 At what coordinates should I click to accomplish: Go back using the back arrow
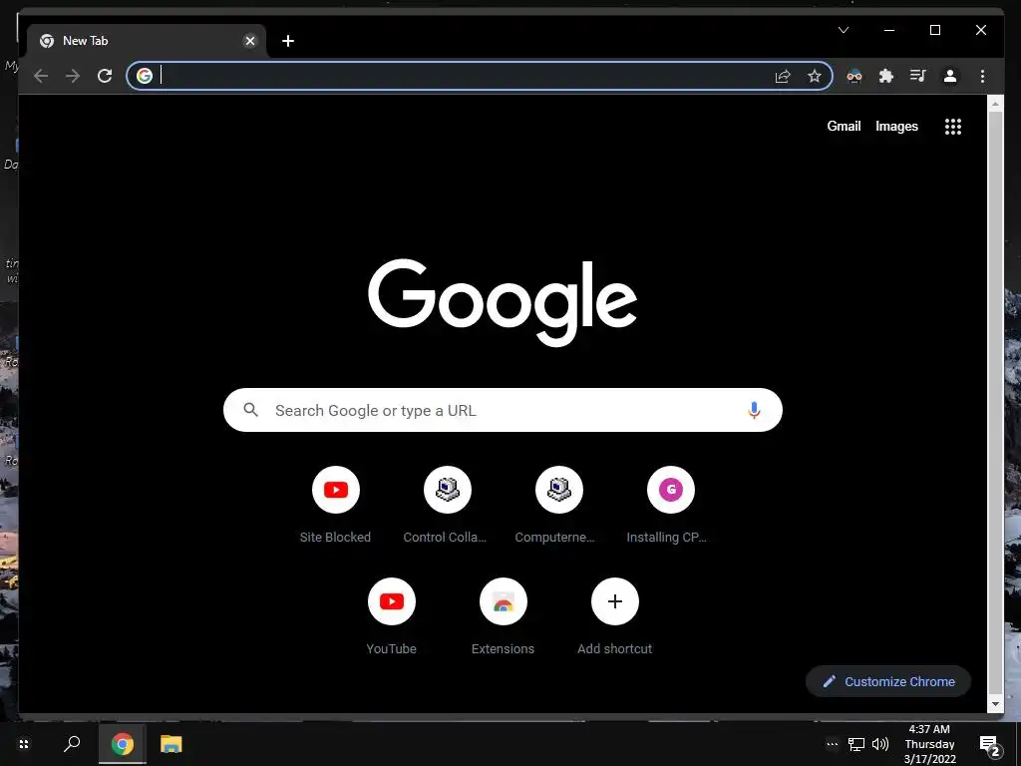(x=41, y=76)
